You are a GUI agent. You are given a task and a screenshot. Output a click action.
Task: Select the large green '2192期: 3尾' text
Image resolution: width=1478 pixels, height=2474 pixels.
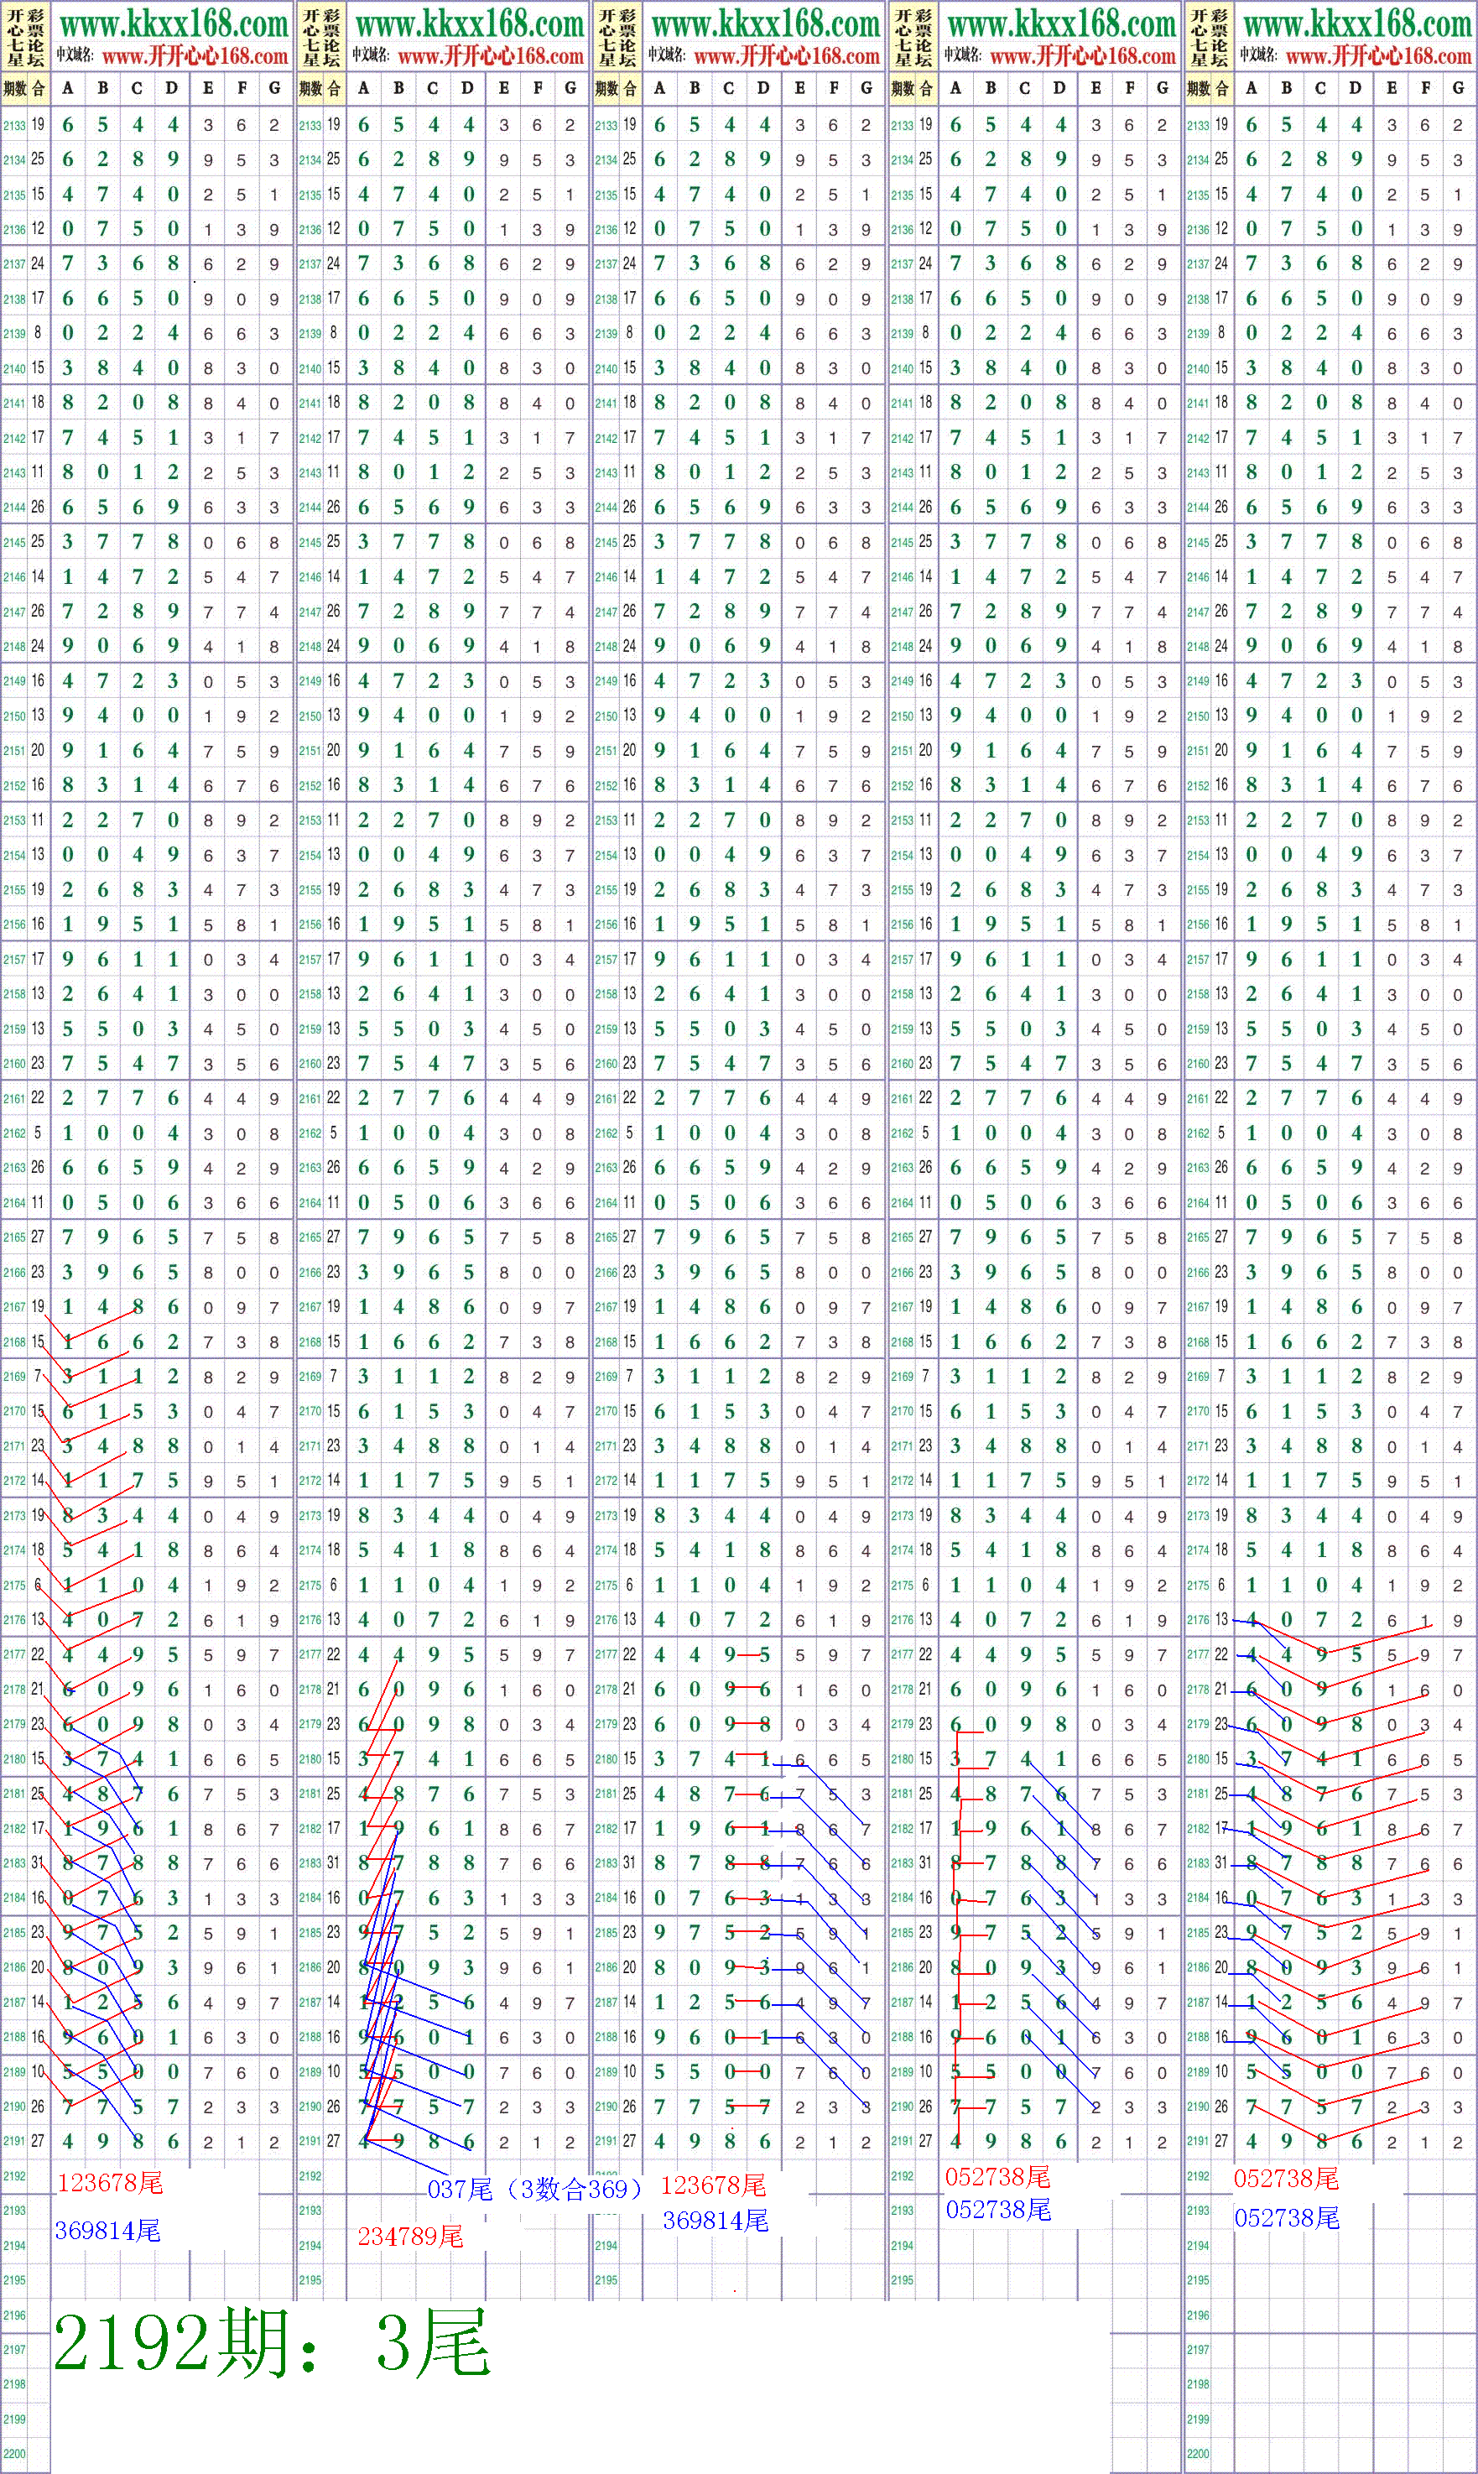pyautogui.click(x=271, y=2345)
